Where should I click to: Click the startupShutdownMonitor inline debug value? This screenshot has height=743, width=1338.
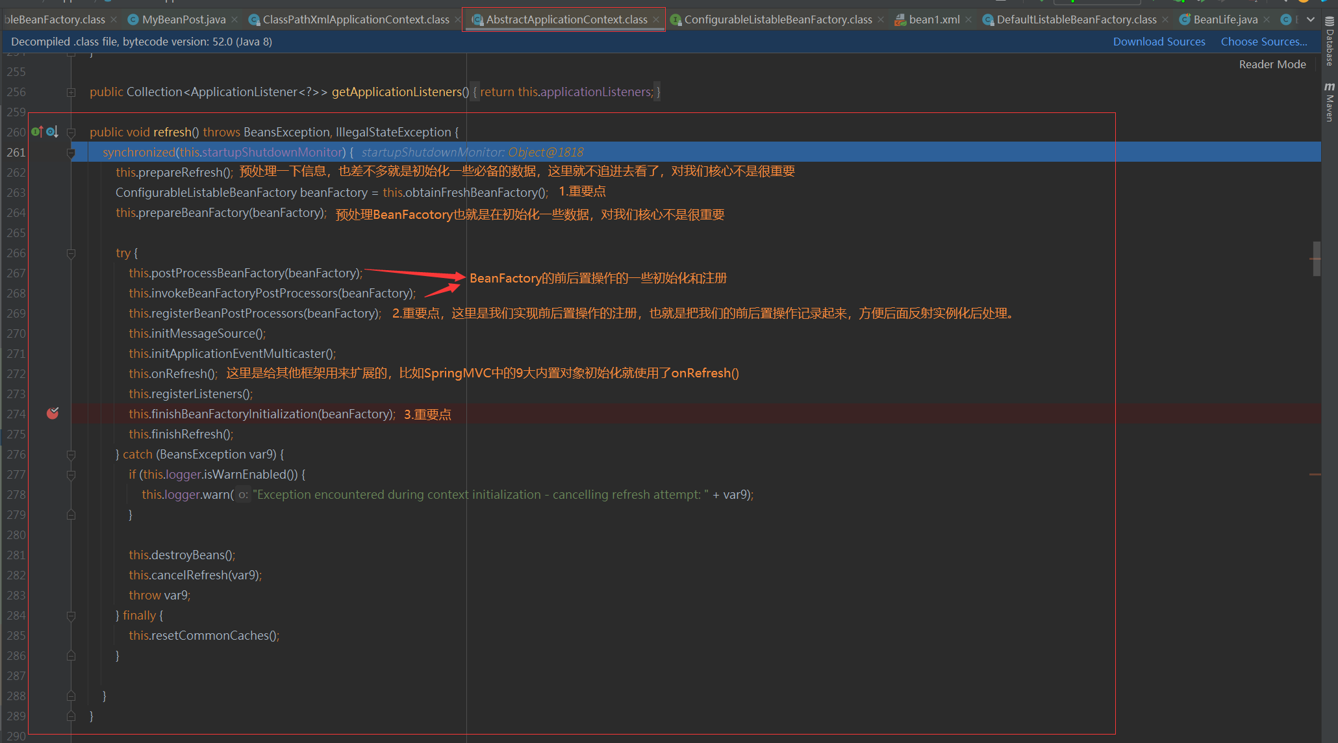pos(472,152)
